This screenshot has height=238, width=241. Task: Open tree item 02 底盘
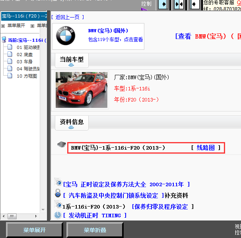tap(25, 55)
